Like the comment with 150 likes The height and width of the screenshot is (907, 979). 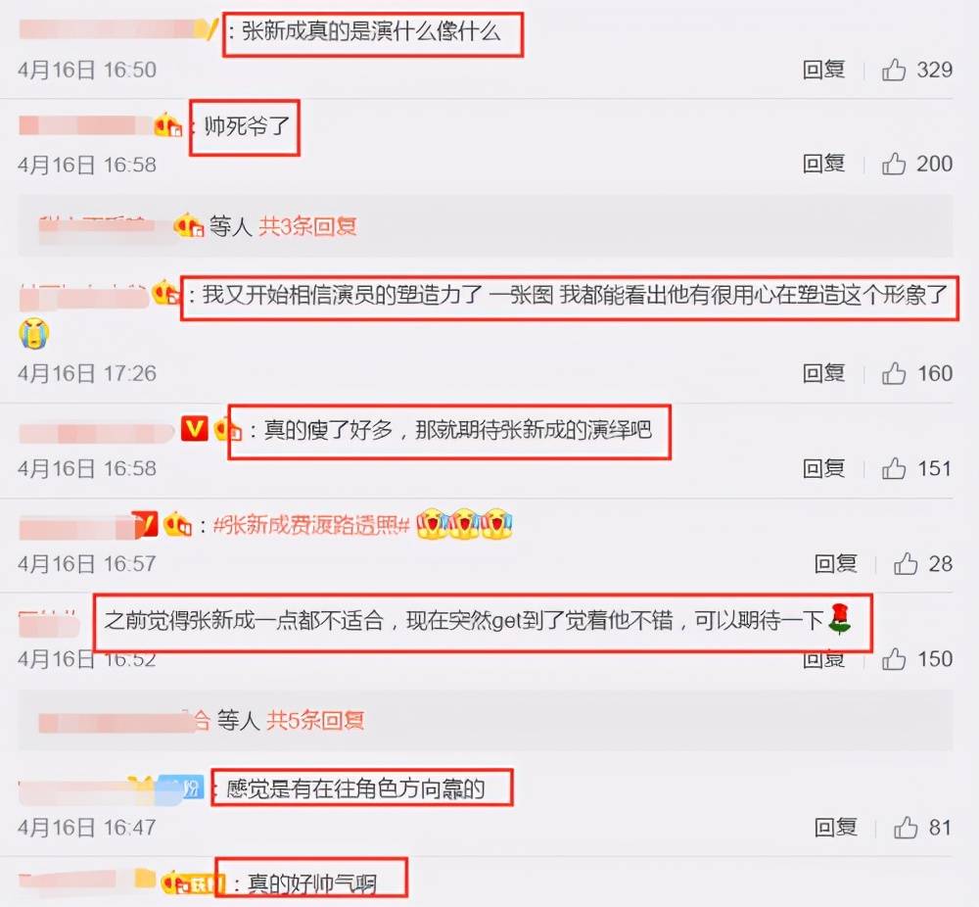click(x=894, y=659)
